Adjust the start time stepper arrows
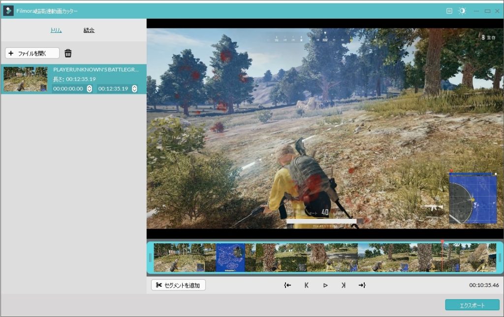 coord(90,88)
